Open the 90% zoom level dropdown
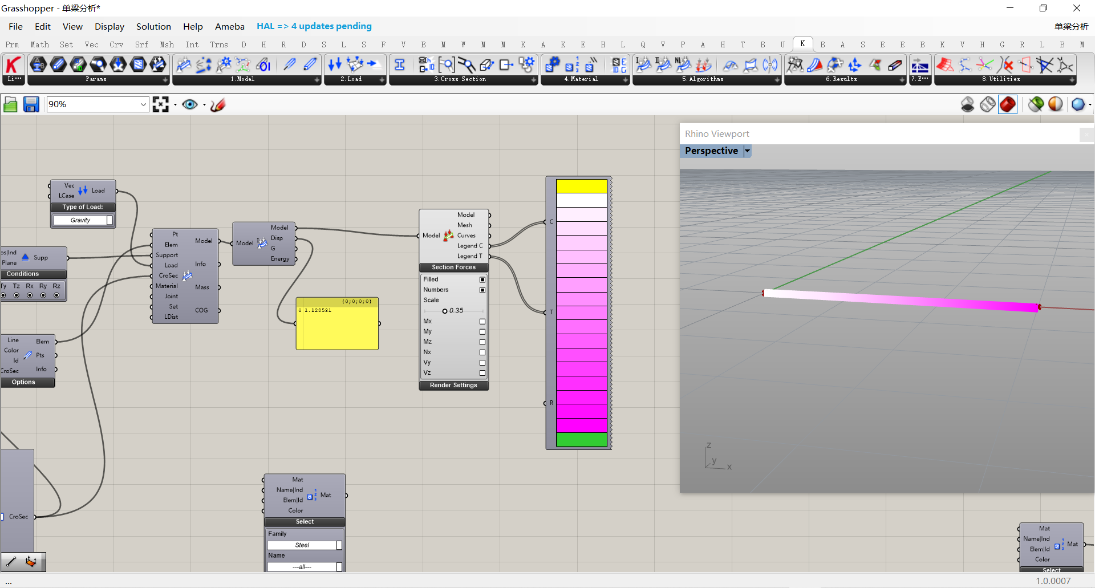Viewport: 1095px width, 588px height. coord(143,104)
